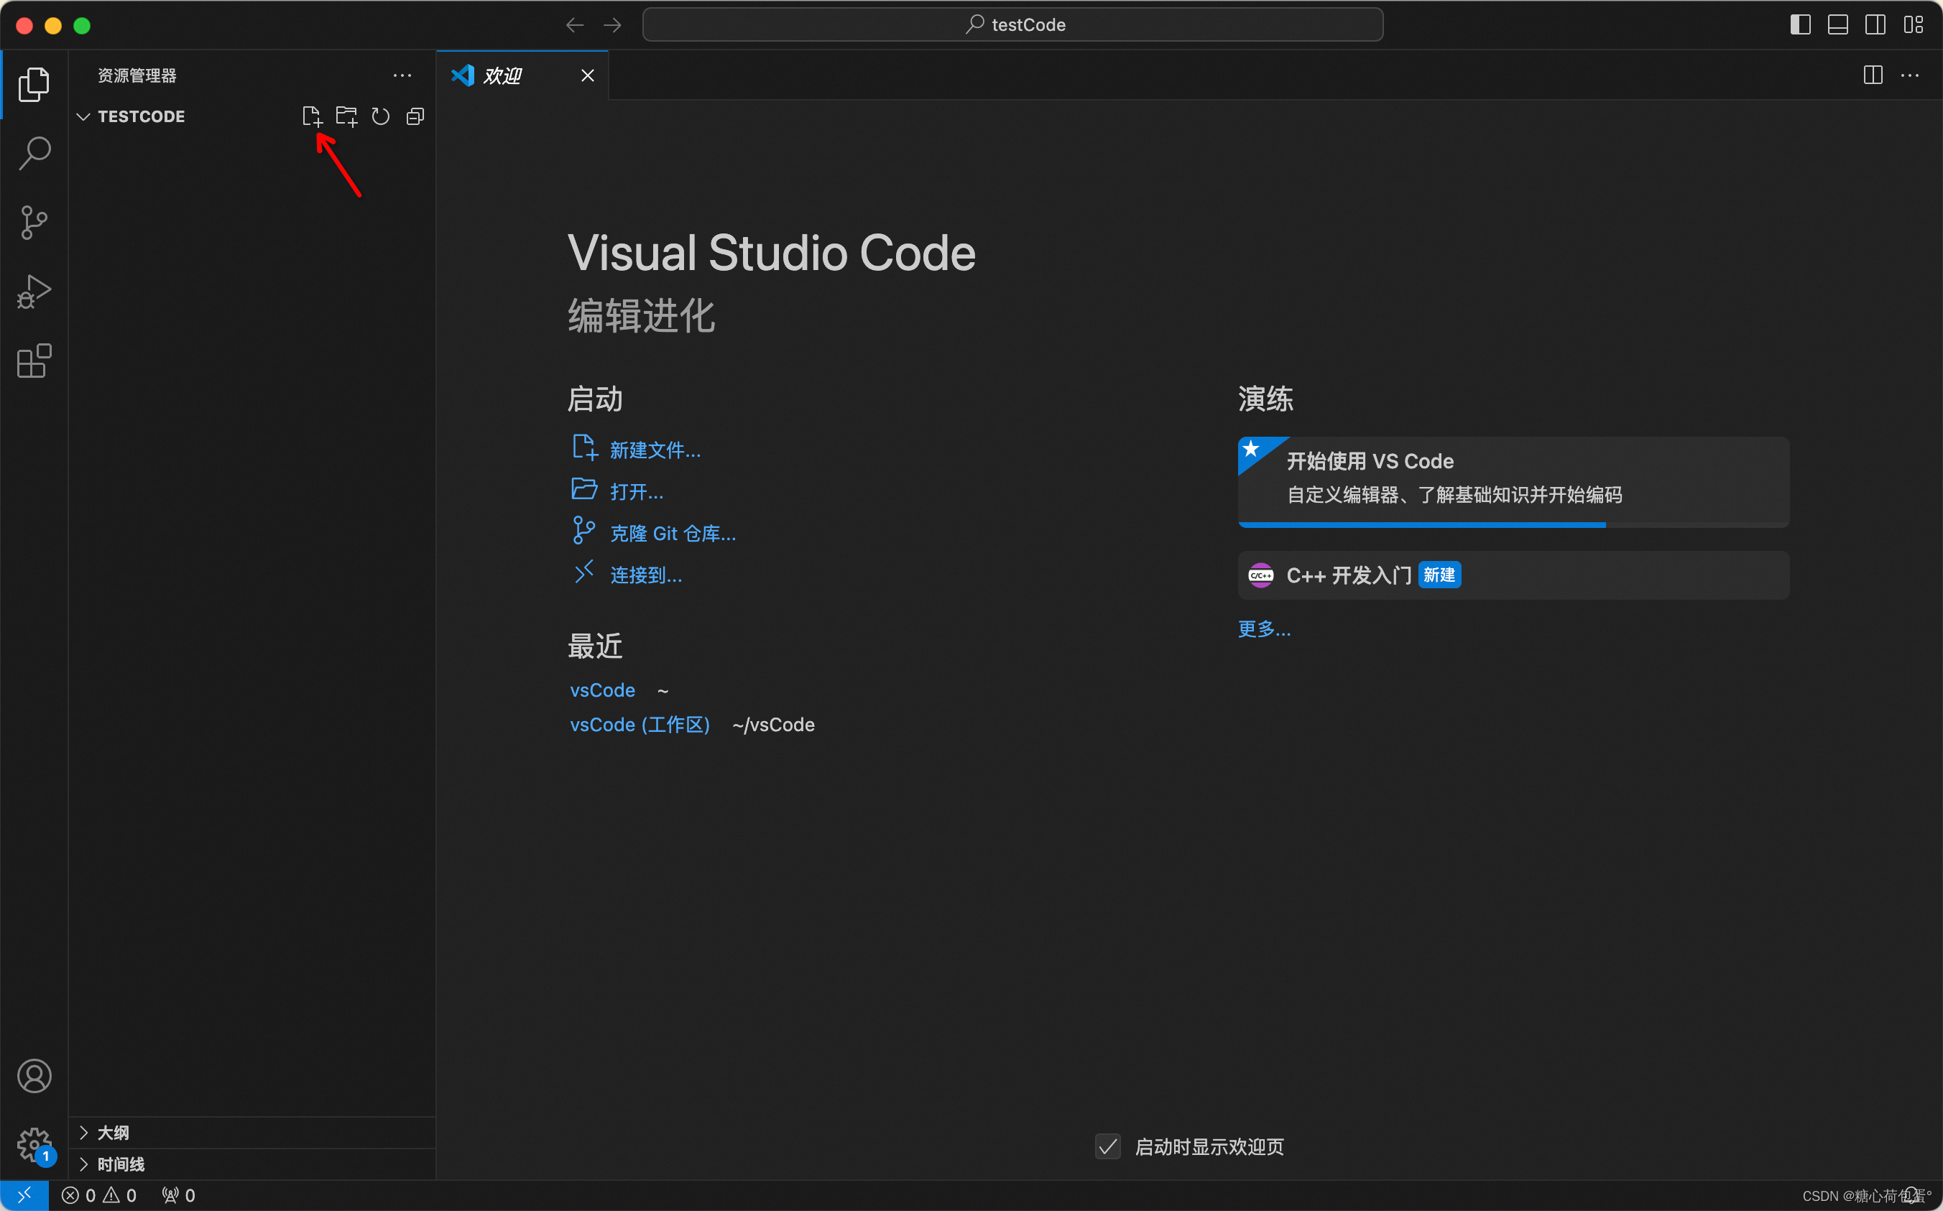
Task: Collapse the TESTCODE folder section
Action: tap(83, 117)
